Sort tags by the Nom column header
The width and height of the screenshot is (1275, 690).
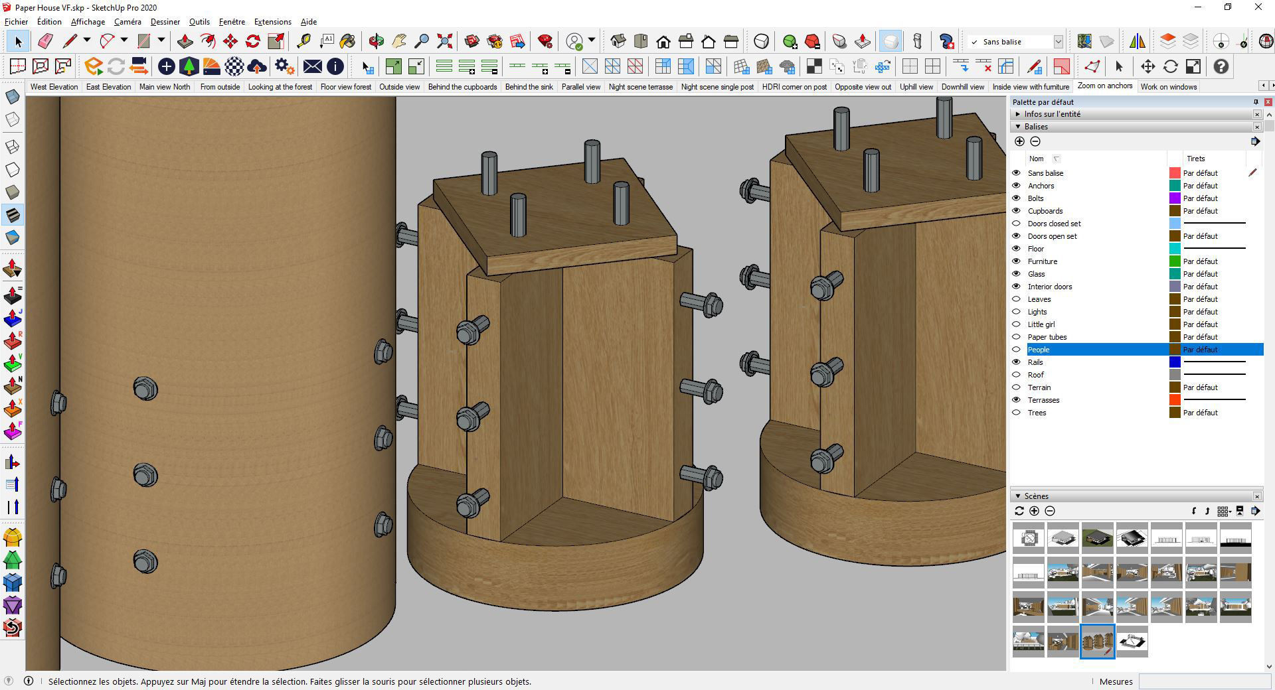pos(1036,159)
